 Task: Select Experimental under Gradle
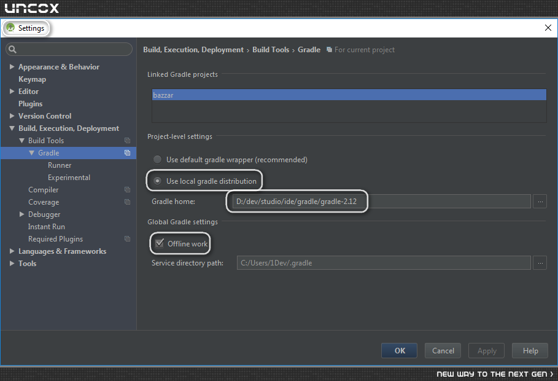(69, 178)
